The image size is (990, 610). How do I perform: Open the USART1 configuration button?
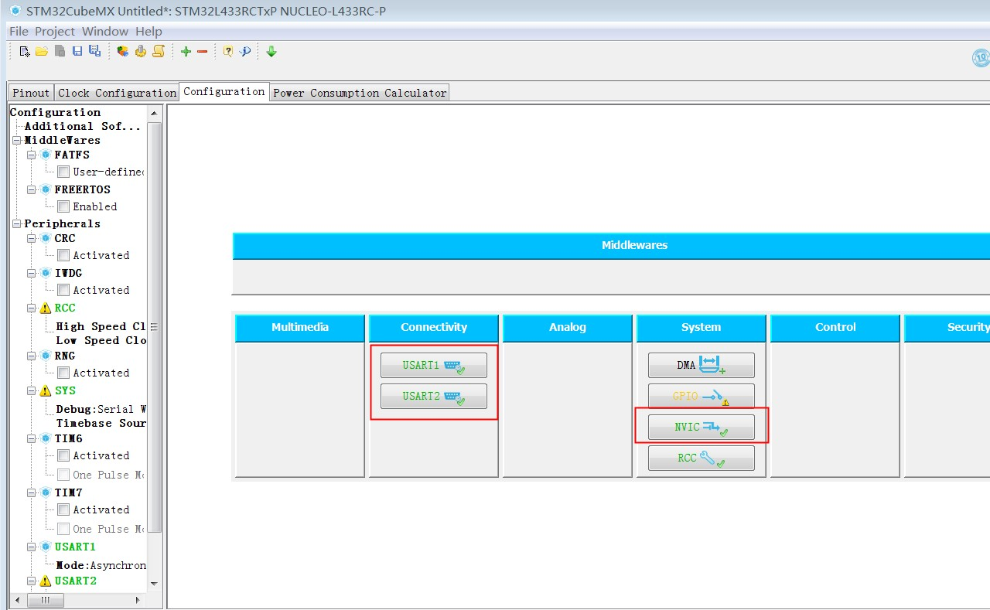[x=434, y=365]
